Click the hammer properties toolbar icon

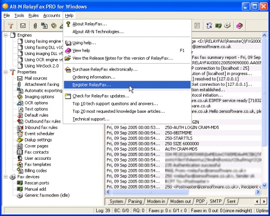coord(11,26)
